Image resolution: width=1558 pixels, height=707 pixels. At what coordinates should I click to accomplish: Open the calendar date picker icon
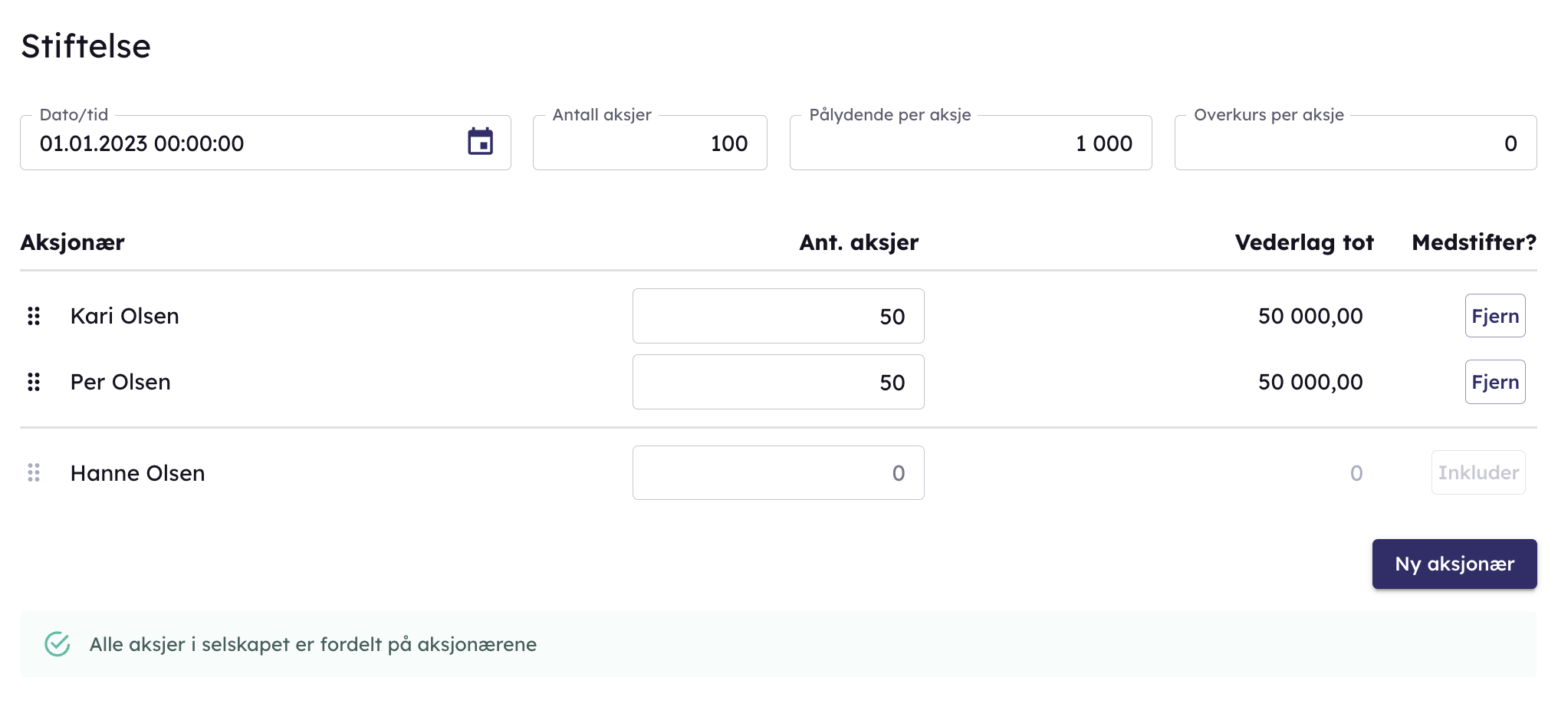tap(480, 142)
